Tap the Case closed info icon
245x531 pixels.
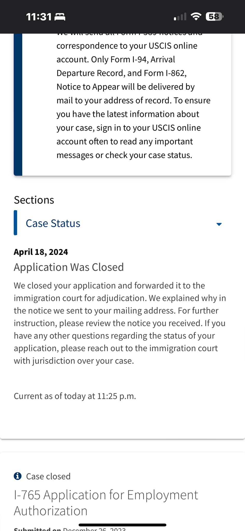tap(18, 476)
